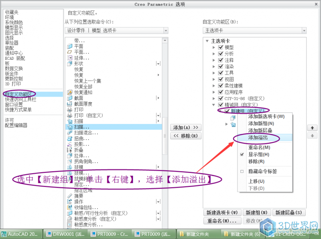Click the 新建层叠(S) button
The height and width of the screenshot is (239, 321).
(x=288, y=213)
